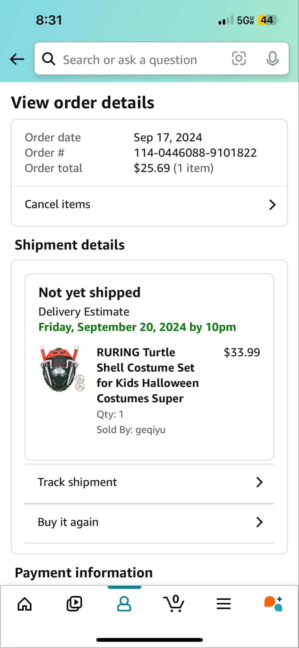Open camera lens search

coord(239,59)
